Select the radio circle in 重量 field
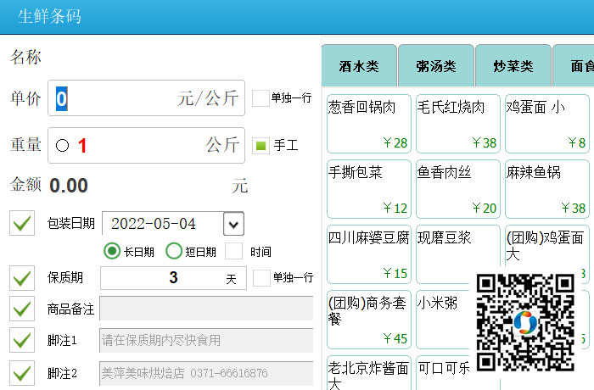This screenshot has height=390, width=594. [x=62, y=146]
